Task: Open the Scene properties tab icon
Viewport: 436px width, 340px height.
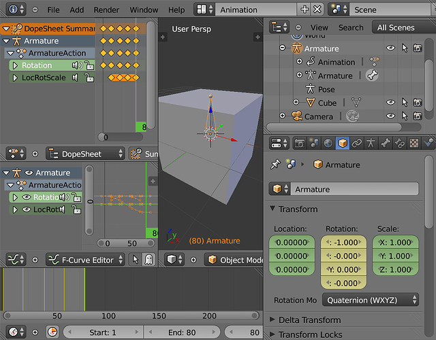Action: [314, 143]
